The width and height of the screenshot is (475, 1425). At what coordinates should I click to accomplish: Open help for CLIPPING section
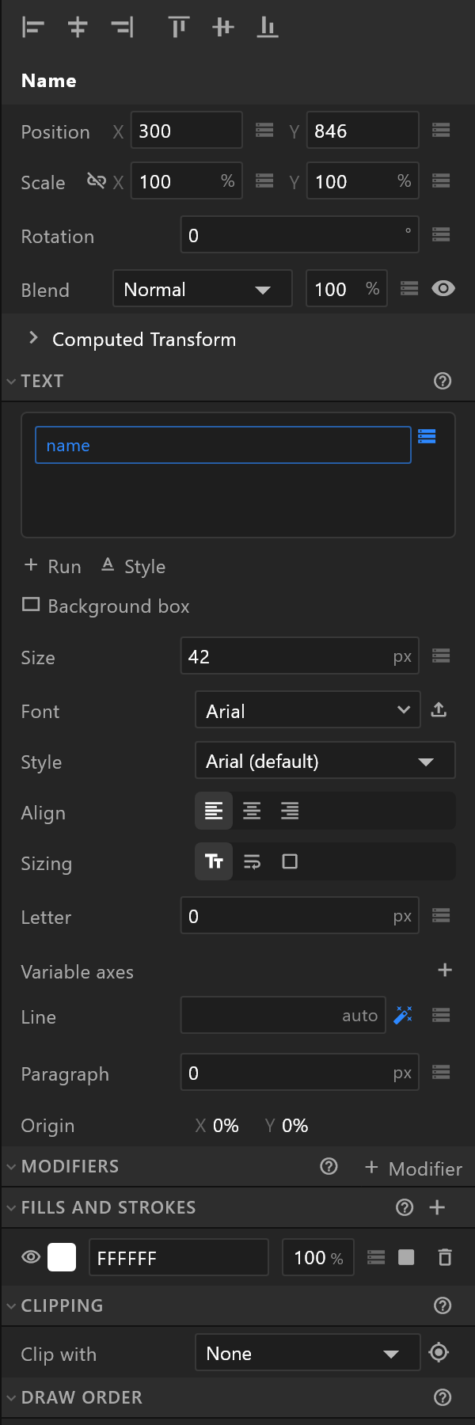tap(443, 1305)
